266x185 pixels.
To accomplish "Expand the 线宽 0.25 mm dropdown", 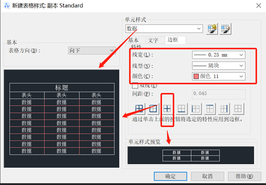I will click(218, 55).
